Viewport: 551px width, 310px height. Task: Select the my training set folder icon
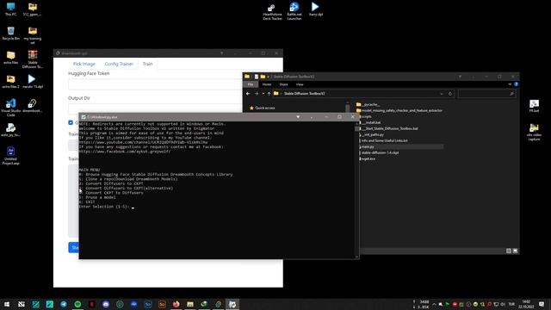pos(33,35)
